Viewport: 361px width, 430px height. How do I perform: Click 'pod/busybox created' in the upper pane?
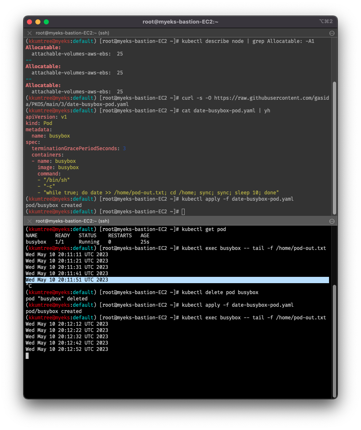tap(53, 205)
